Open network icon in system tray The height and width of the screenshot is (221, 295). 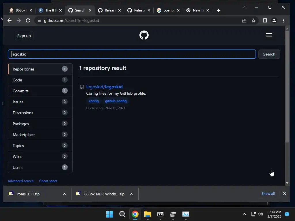pyautogui.click(x=254, y=214)
